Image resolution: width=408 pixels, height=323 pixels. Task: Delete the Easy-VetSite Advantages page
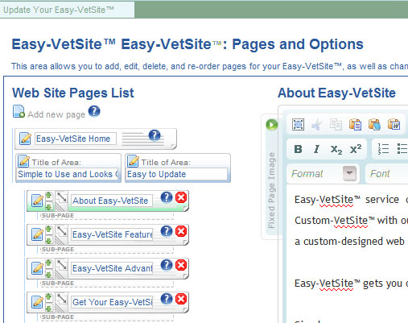pyautogui.click(x=181, y=265)
